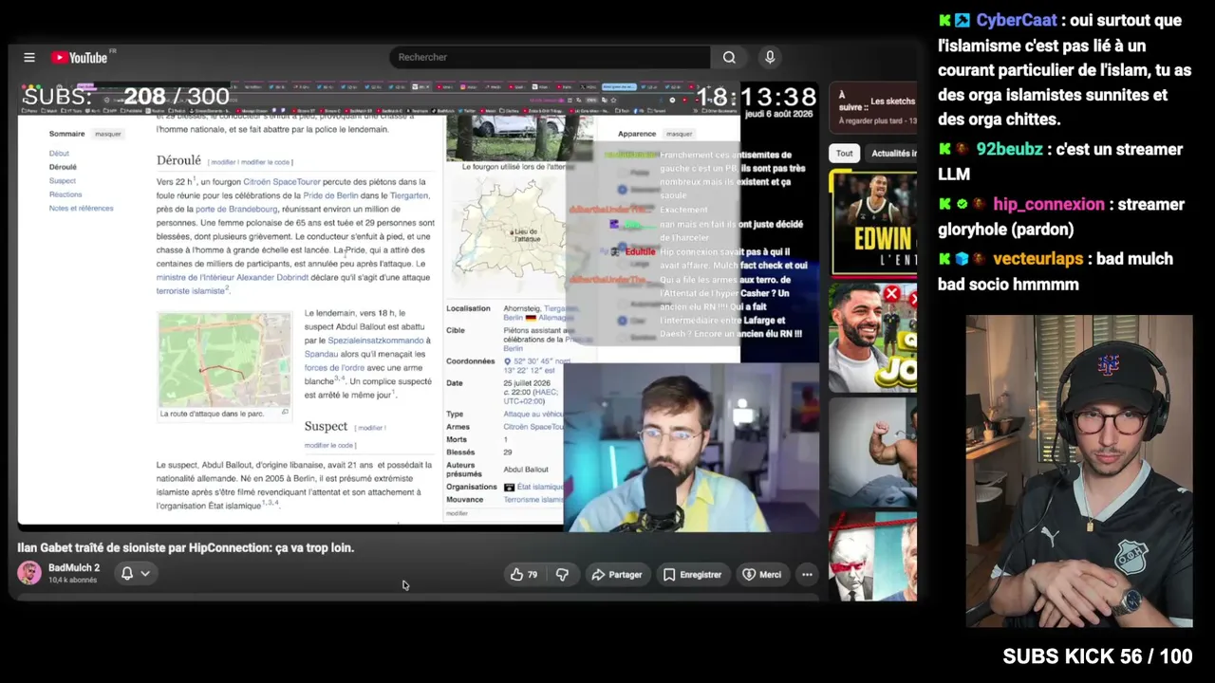This screenshot has height=683, width=1215.
Task: Open the terroriste islamiste link
Action: click(191, 291)
